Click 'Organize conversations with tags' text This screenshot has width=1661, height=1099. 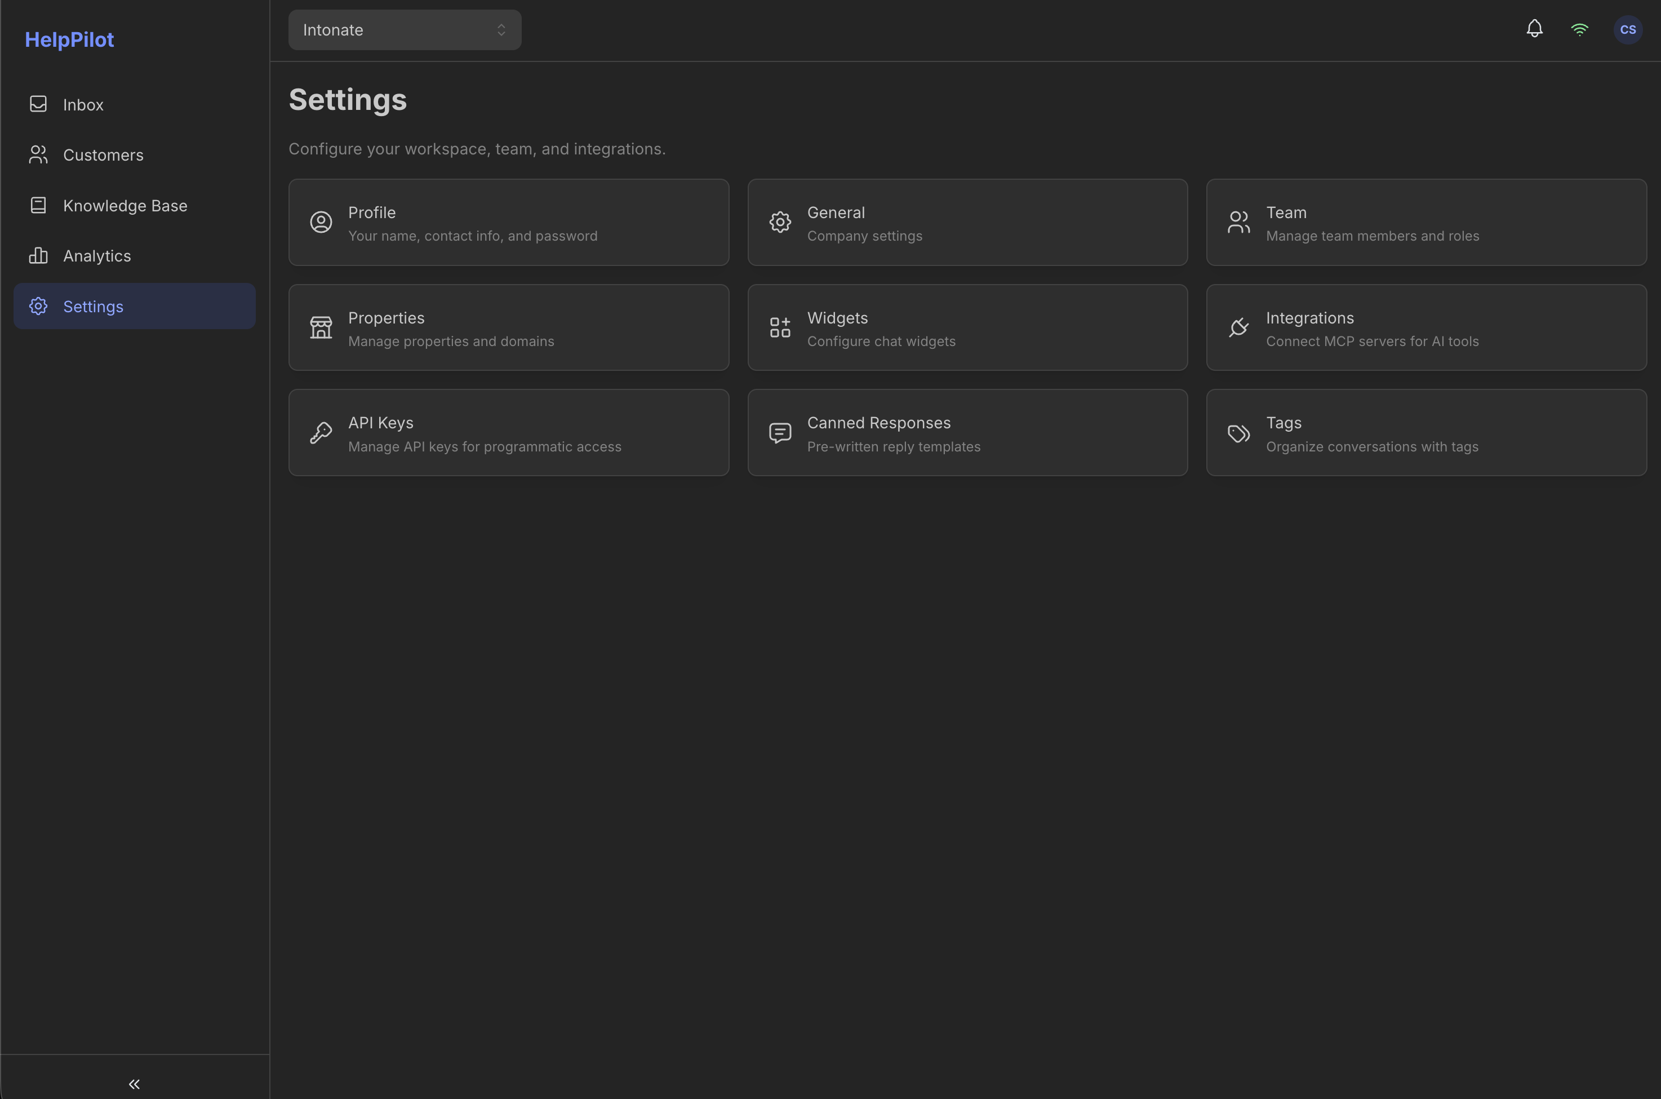tap(1373, 447)
